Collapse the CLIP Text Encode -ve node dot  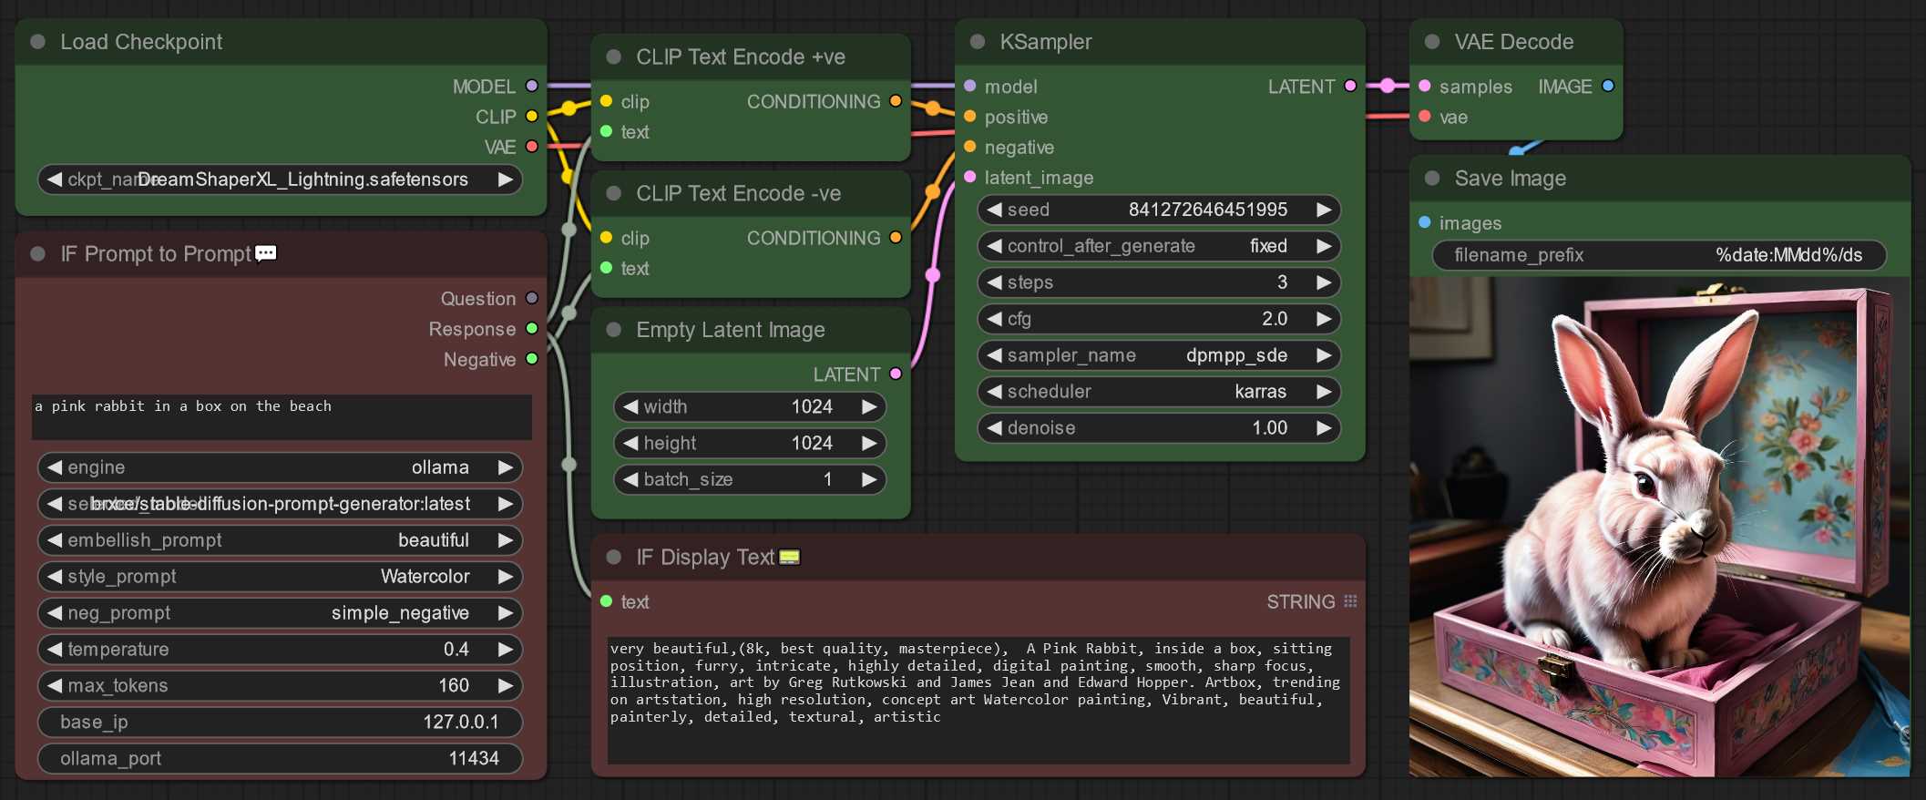[x=614, y=194]
